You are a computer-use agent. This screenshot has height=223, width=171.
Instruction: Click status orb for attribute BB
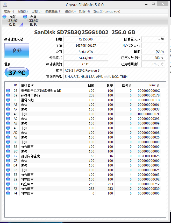tap(8, 147)
